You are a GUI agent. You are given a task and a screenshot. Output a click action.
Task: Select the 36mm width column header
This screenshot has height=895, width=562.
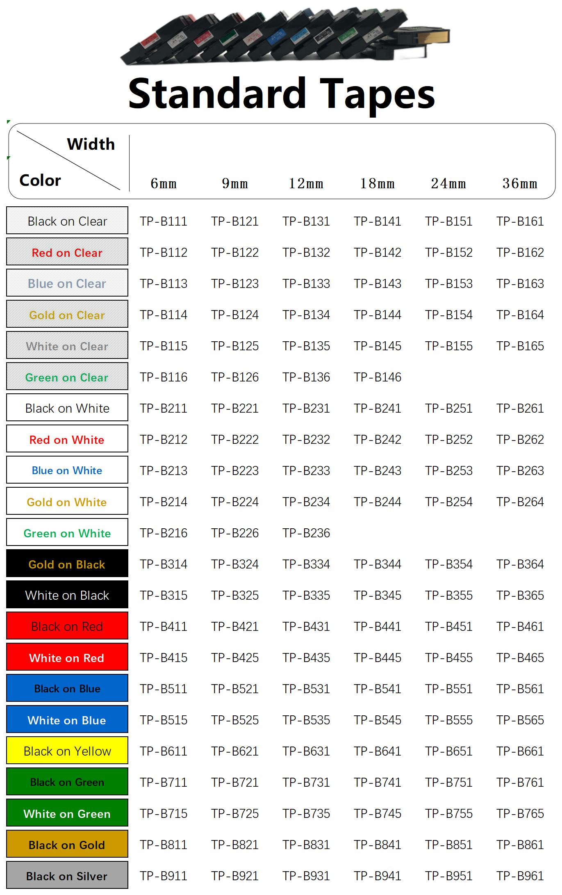(520, 183)
